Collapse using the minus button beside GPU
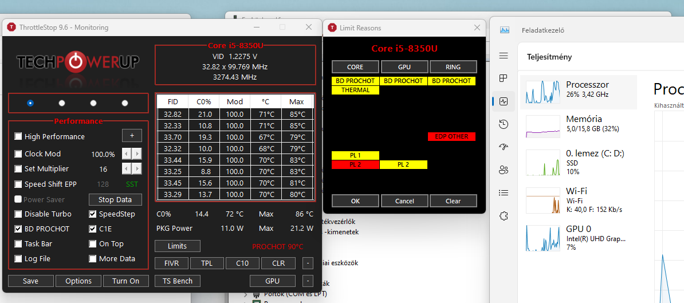This screenshot has height=303, width=684. click(x=308, y=281)
